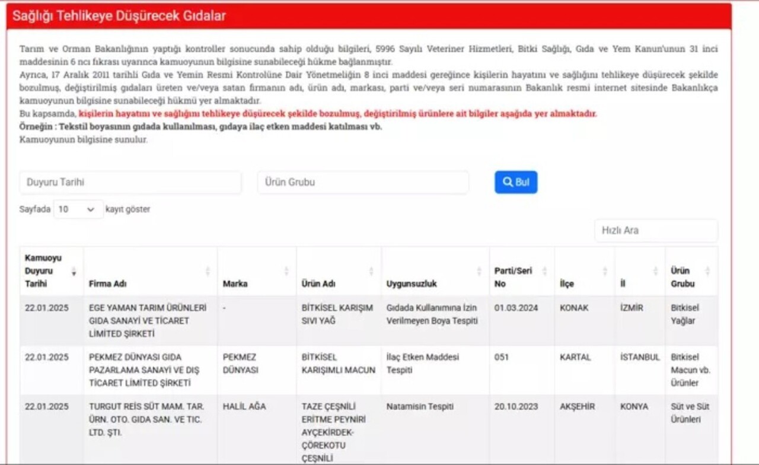Focus the Hızlı Ara quick search box
Image resolution: width=759 pixels, height=465 pixels.
pyautogui.click(x=656, y=231)
